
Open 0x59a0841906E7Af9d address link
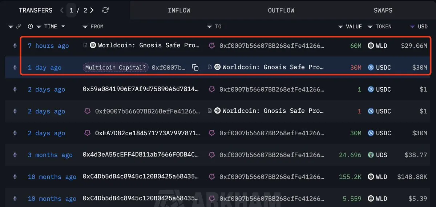(141, 89)
